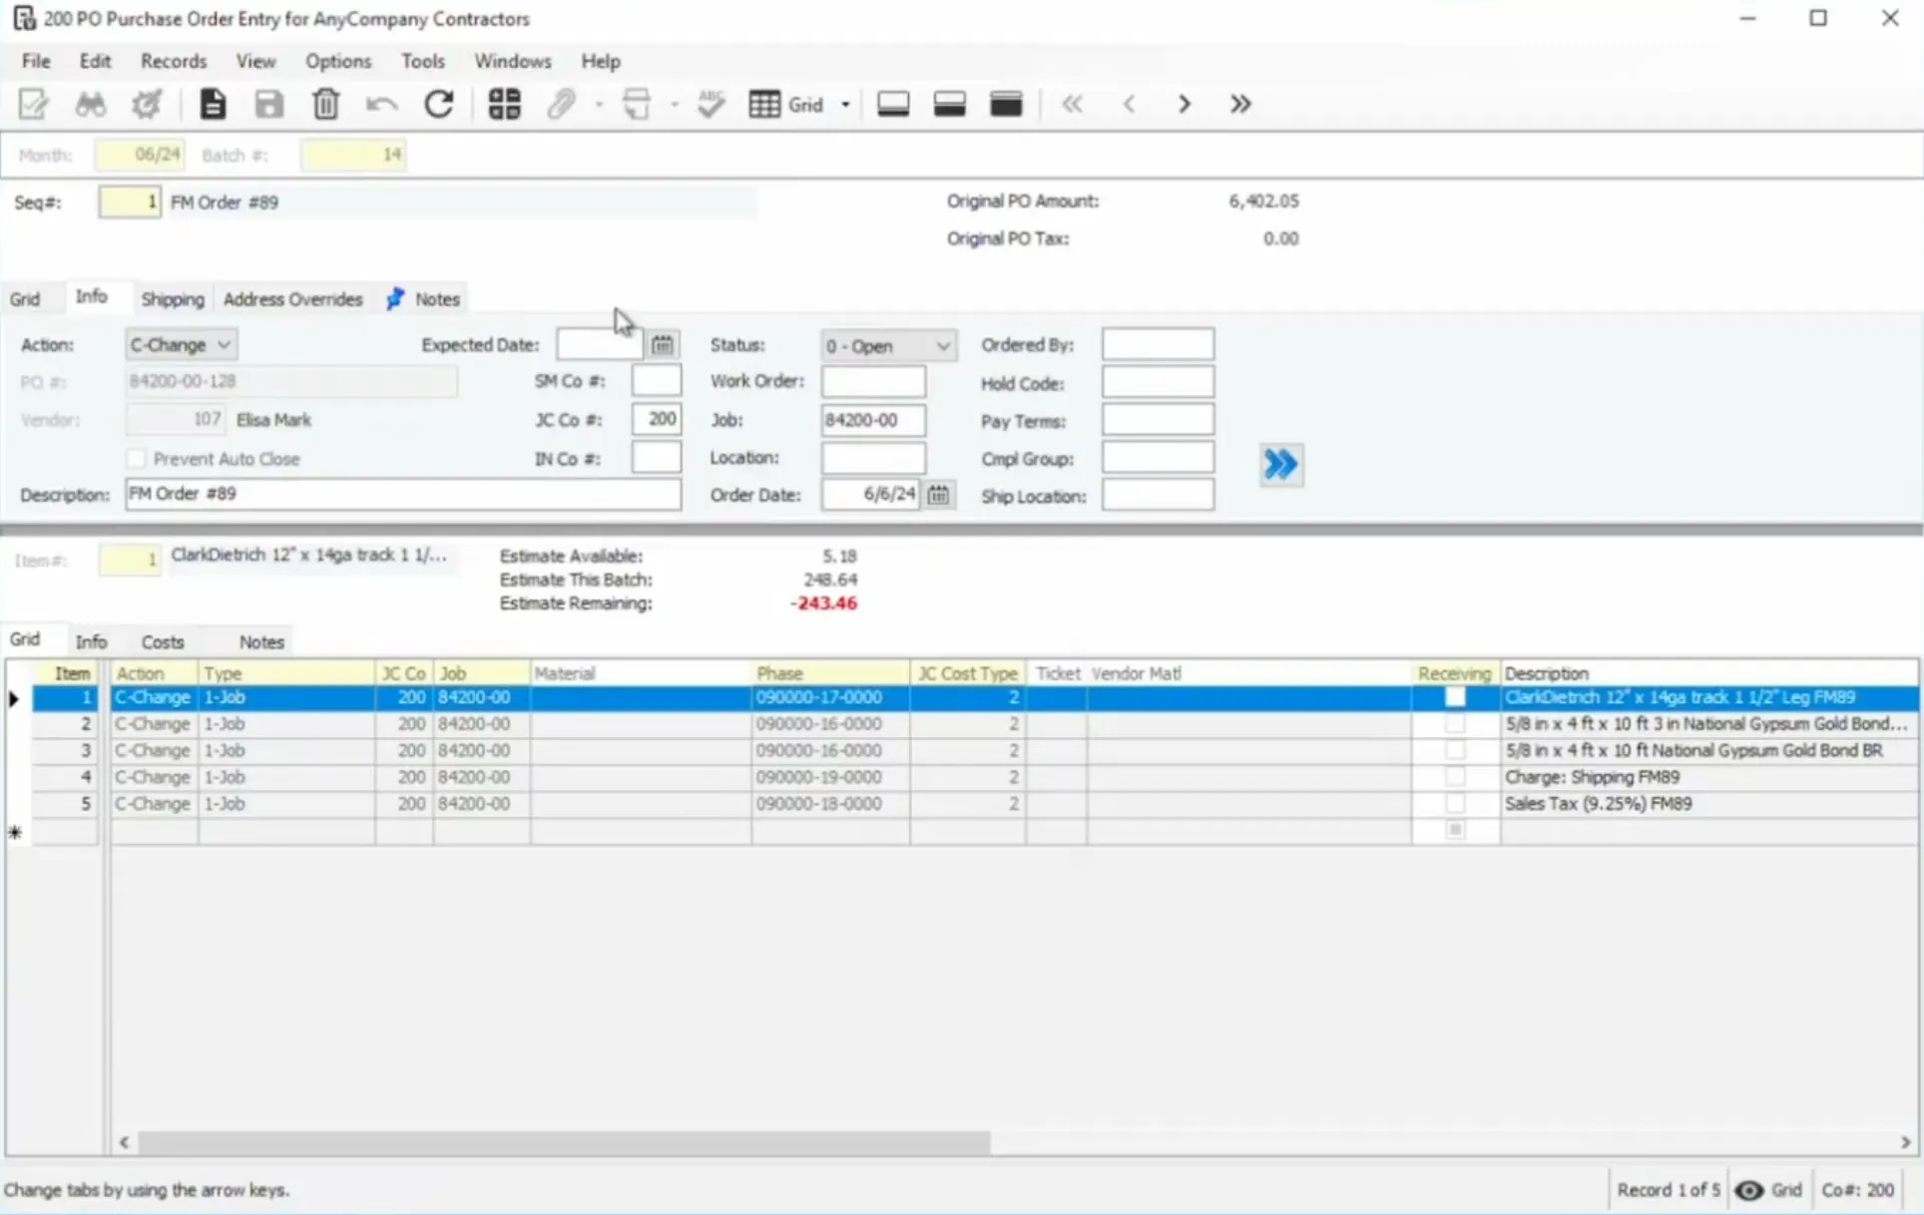Open Expected Date calendar picker
The image size is (1924, 1215).
[663, 345]
